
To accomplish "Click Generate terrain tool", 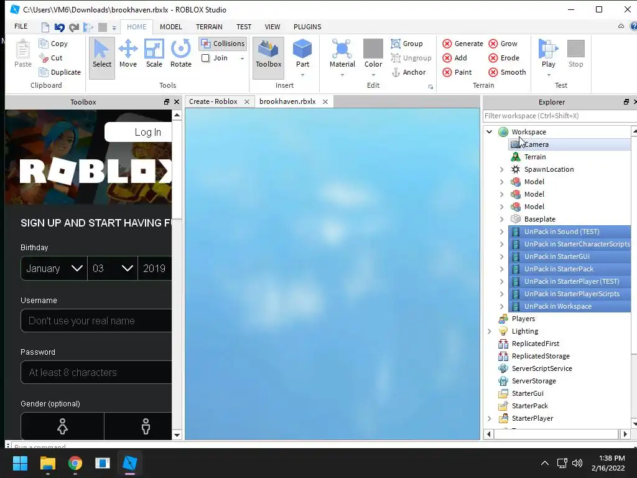I will coord(463,44).
